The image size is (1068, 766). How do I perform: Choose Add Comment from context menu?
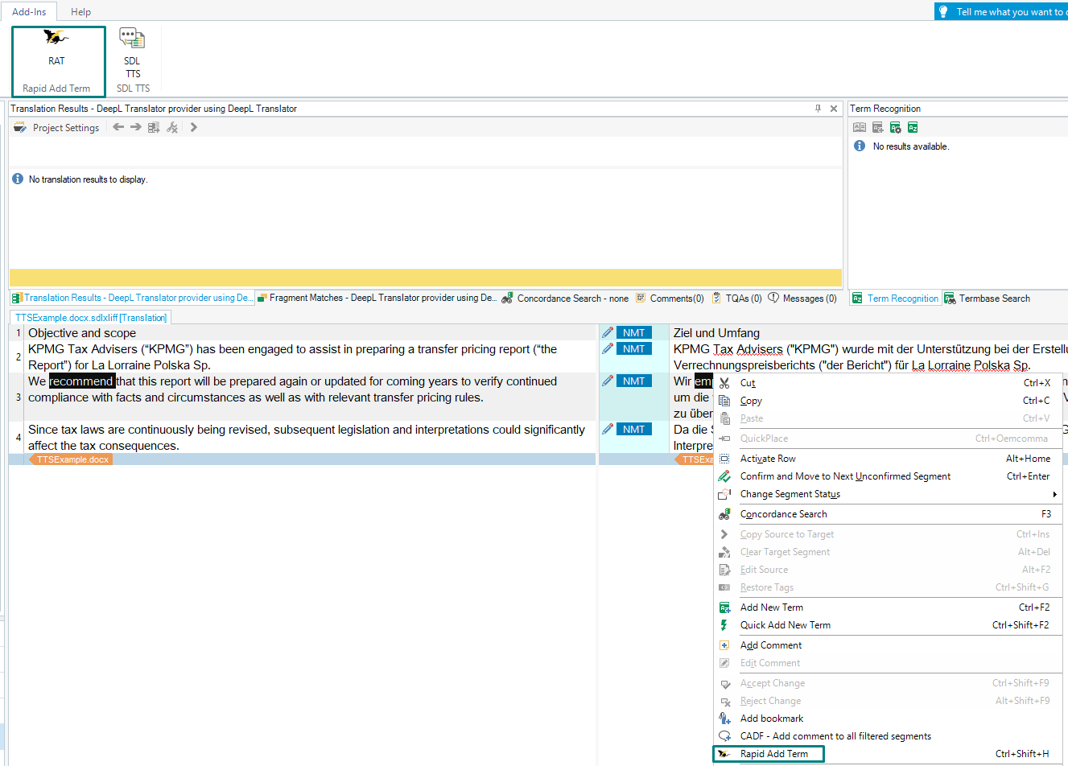[889, 645]
